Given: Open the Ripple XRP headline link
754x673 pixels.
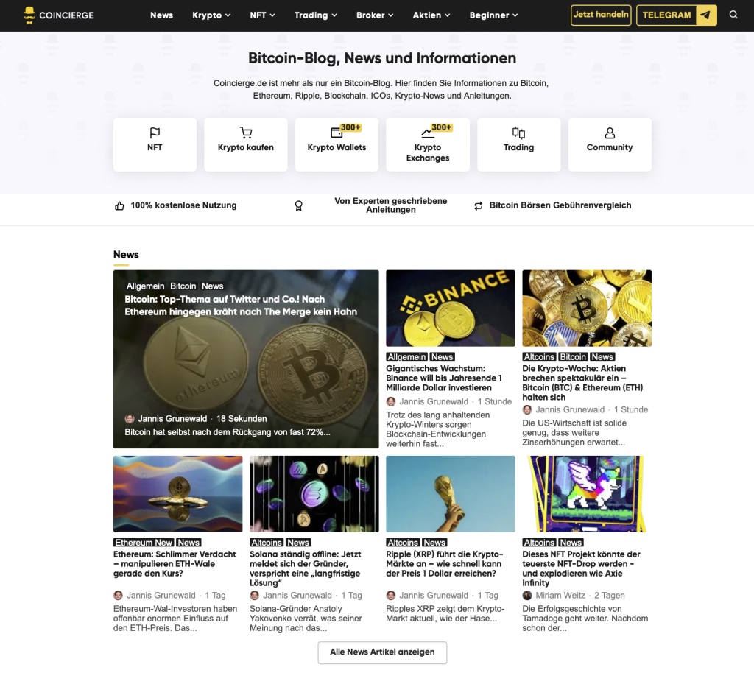Looking at the screenshot, I should click(444, 564).
